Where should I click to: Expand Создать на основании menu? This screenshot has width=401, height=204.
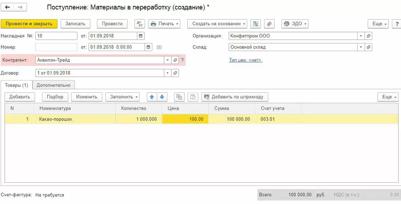217,24
